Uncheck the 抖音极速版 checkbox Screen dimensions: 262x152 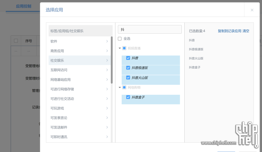click(128, 68)
